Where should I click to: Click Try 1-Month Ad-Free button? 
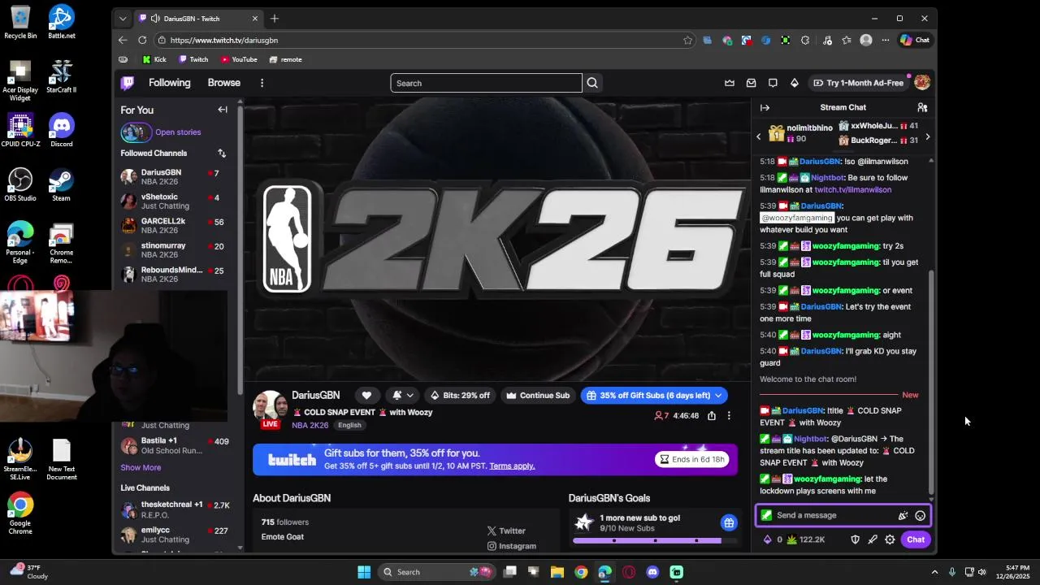click(858, 83)
